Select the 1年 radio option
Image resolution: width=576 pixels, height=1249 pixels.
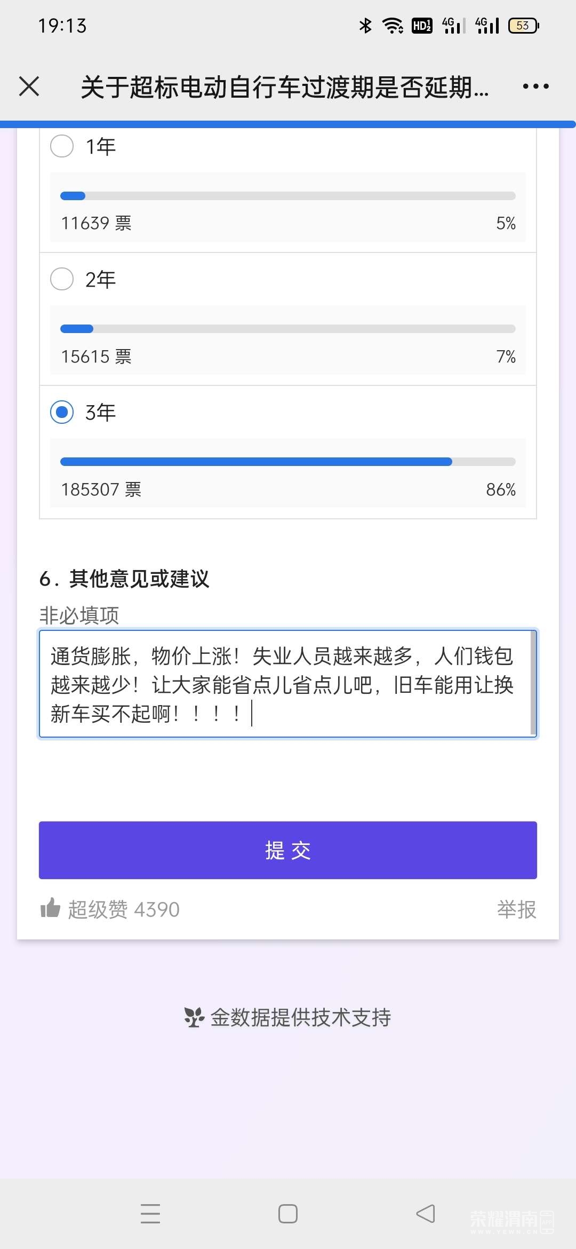pyautogui.click(x=62, y=146)
